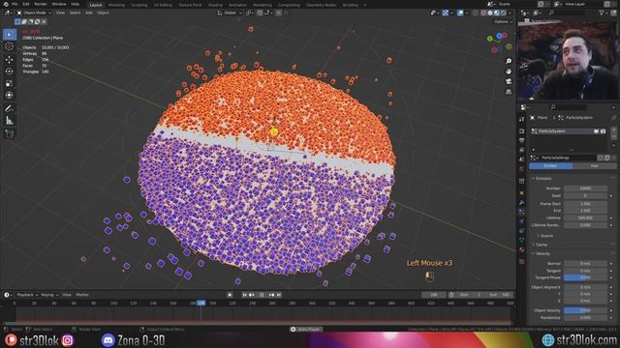Switch to wireframe viewport shading
This screenshot has width=620, height=348.
[483, 13]
